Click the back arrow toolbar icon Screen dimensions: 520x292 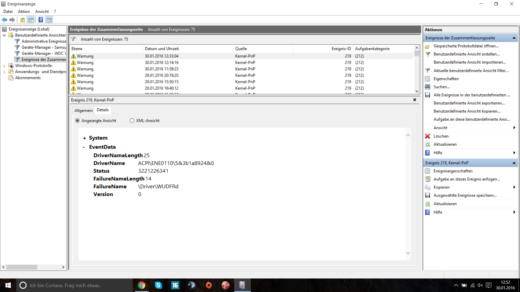4,20
